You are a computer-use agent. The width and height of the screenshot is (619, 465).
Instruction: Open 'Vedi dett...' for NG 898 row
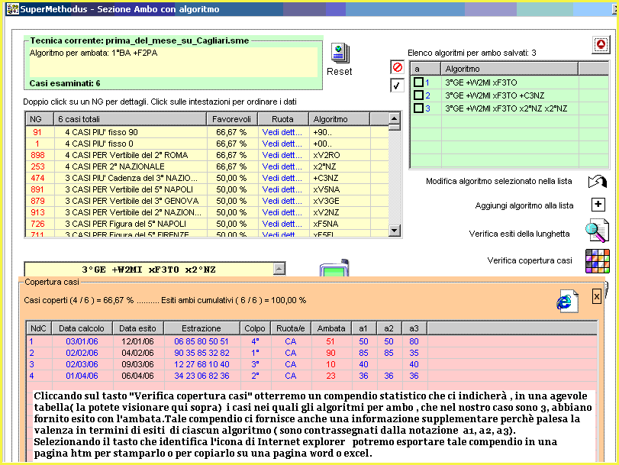pyautogui.click(x=282, y=155)
